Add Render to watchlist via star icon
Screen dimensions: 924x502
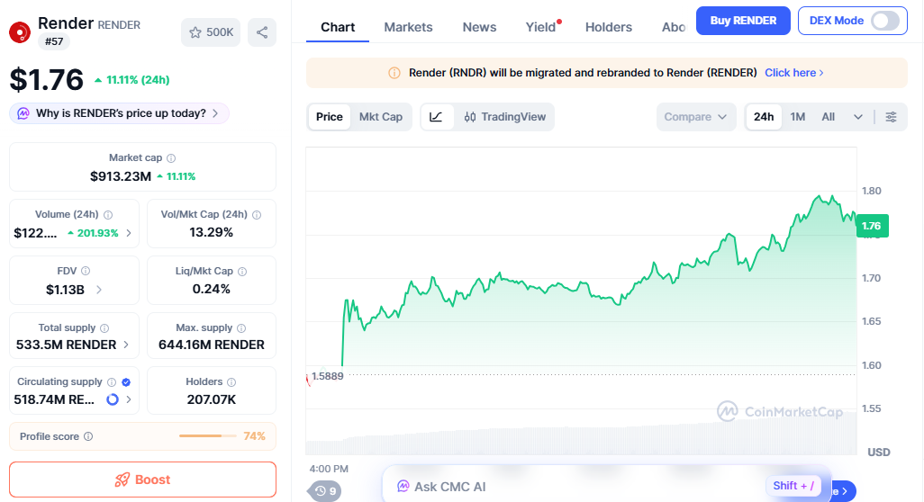pyautogui.click(x=195, y=32)
